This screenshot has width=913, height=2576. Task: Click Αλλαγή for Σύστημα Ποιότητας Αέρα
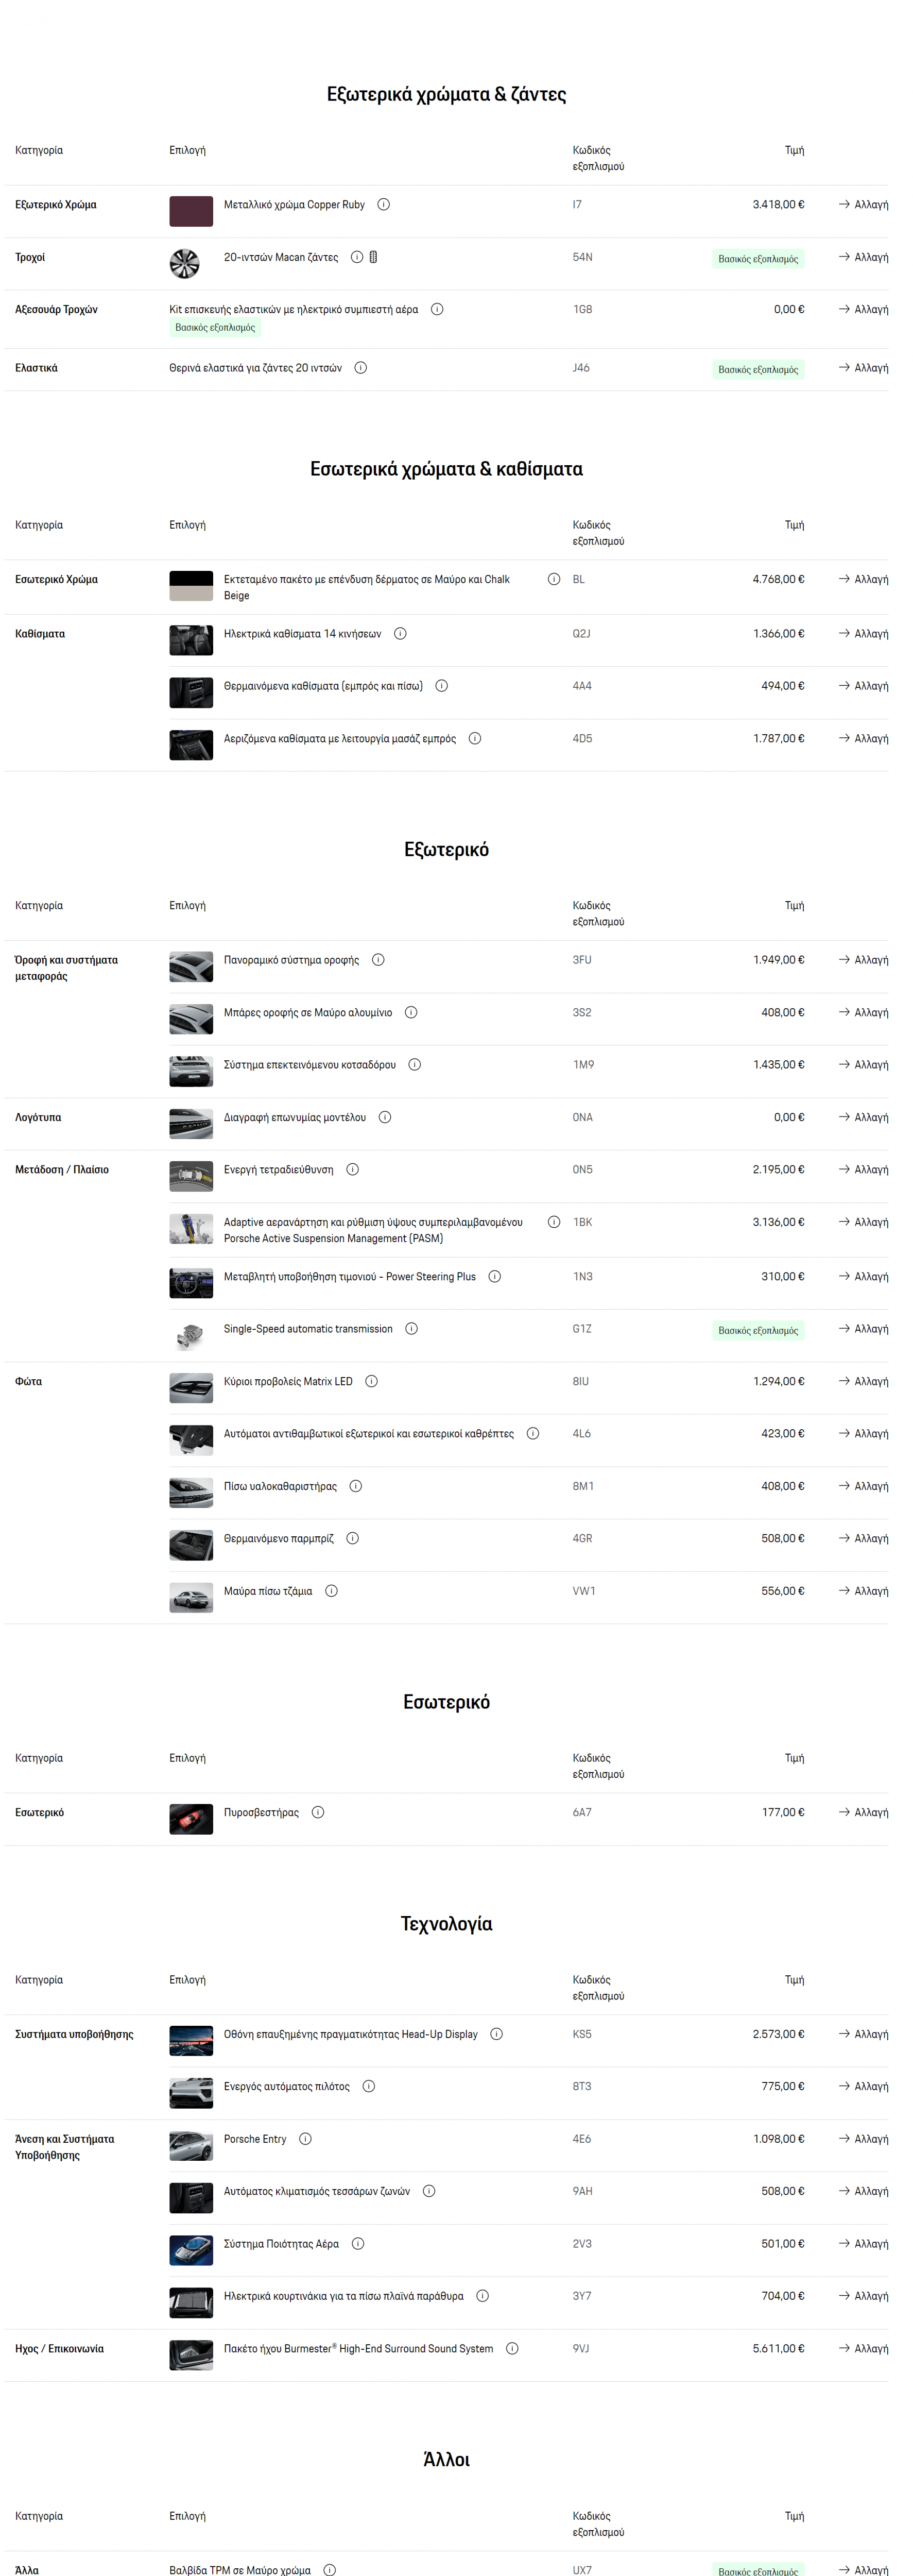[864, 2244]
